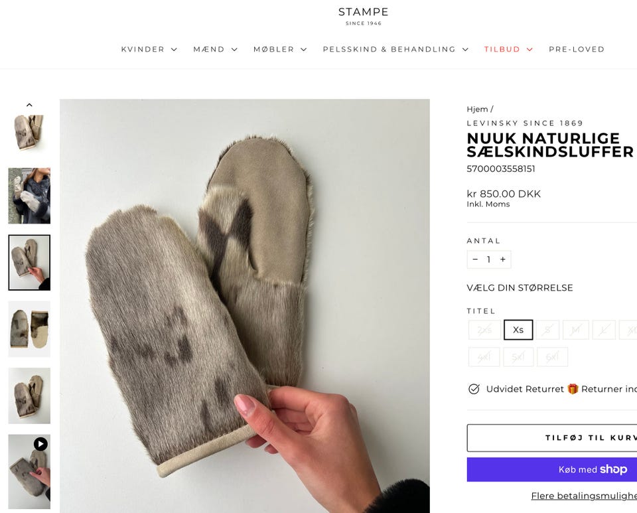Screen dimensions: 637x513
Task: Go to the PRE-LOVED page
Action: [577, 49]
